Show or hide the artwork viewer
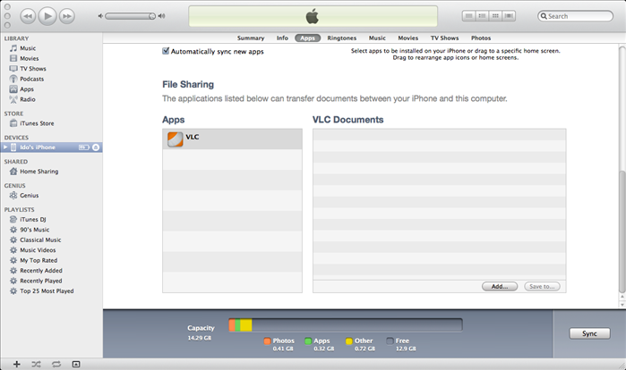Screen dimensions: 626x370 click(x=76, y=364)
